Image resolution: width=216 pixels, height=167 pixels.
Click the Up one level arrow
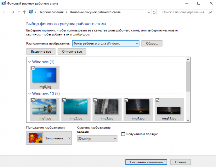point(24,12)
